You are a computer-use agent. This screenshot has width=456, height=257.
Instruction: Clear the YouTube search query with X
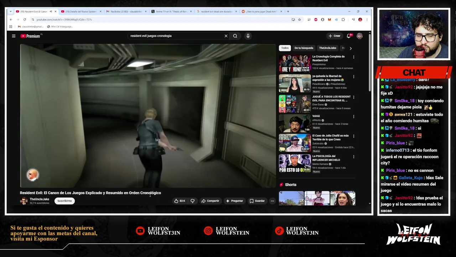(x=226, y=36)
